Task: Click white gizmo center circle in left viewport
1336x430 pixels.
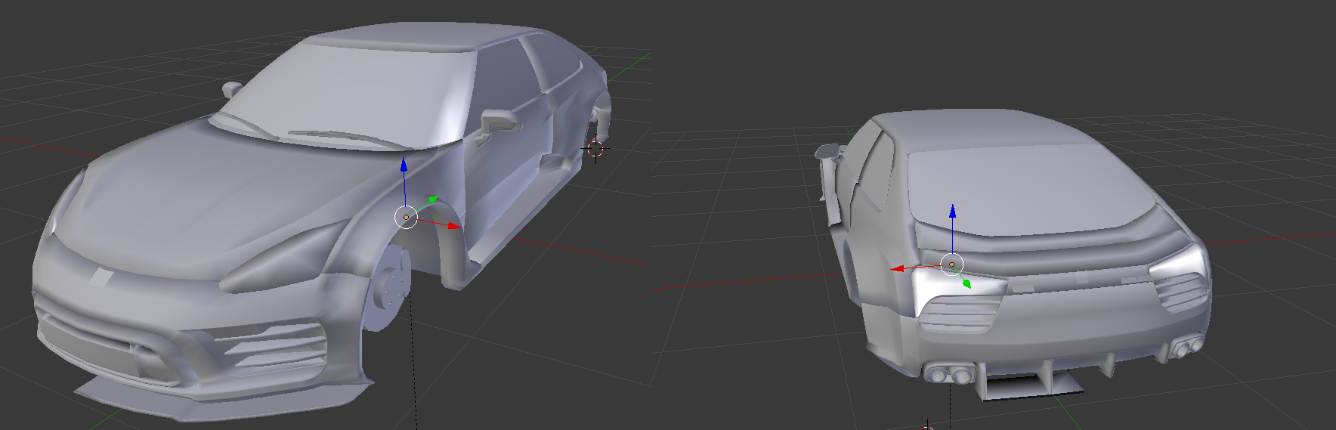Action: pyautogui.click(x=406, y=218)
